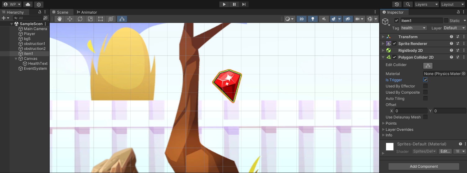Image resolution: width=467 pixels, height=173 pixels.
Task: Expand the Points section
Action: 384,123
